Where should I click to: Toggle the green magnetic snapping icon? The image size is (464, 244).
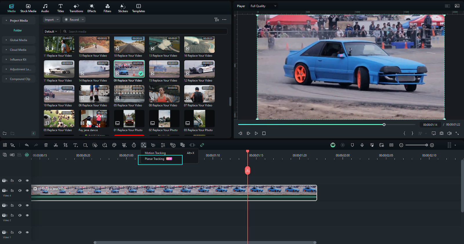tap(27, 155)
